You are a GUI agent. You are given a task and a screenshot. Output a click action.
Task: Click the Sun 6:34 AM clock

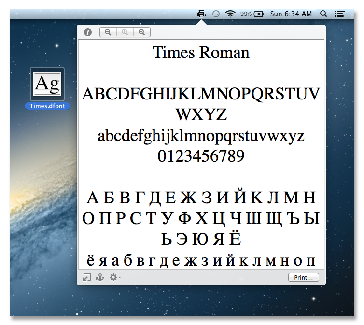click(x=291, y=14)
